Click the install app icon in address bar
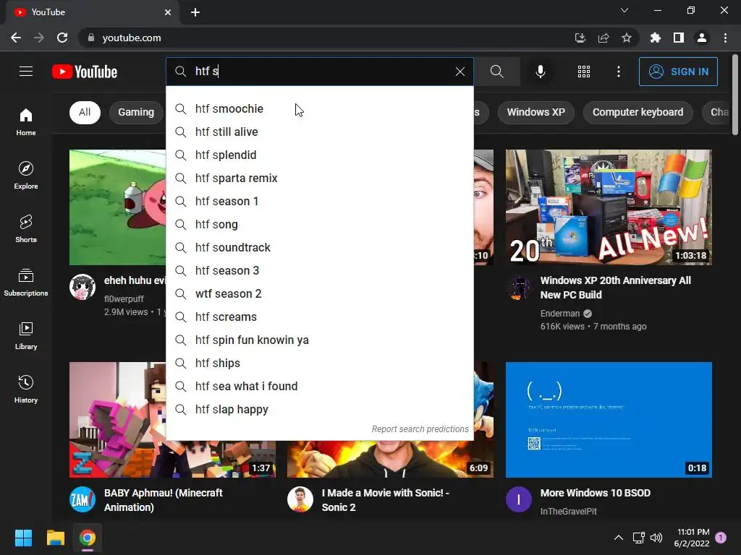741x555 pixels. pyautogui.click(x=580, y=38)
